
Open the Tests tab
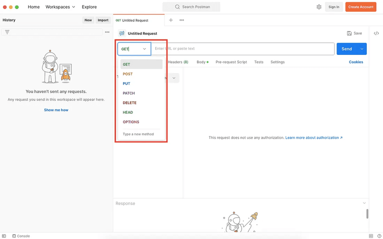(259, 62)
